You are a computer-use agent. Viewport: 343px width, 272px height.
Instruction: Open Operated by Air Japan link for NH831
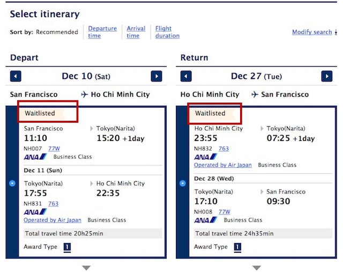53,220
